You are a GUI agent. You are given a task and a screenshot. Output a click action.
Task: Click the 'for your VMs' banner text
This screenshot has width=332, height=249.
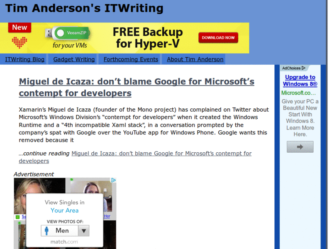click(x=70, y=45)
